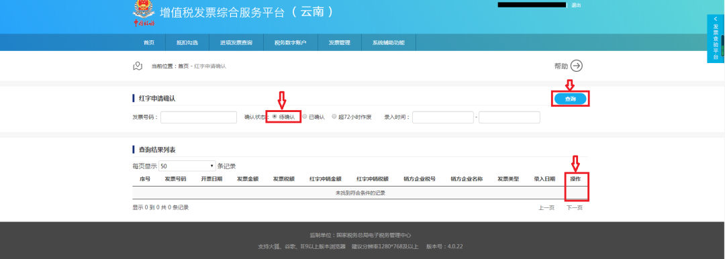Click the location map icon beside 当前位置
The image size is (725, 259).
138,66
